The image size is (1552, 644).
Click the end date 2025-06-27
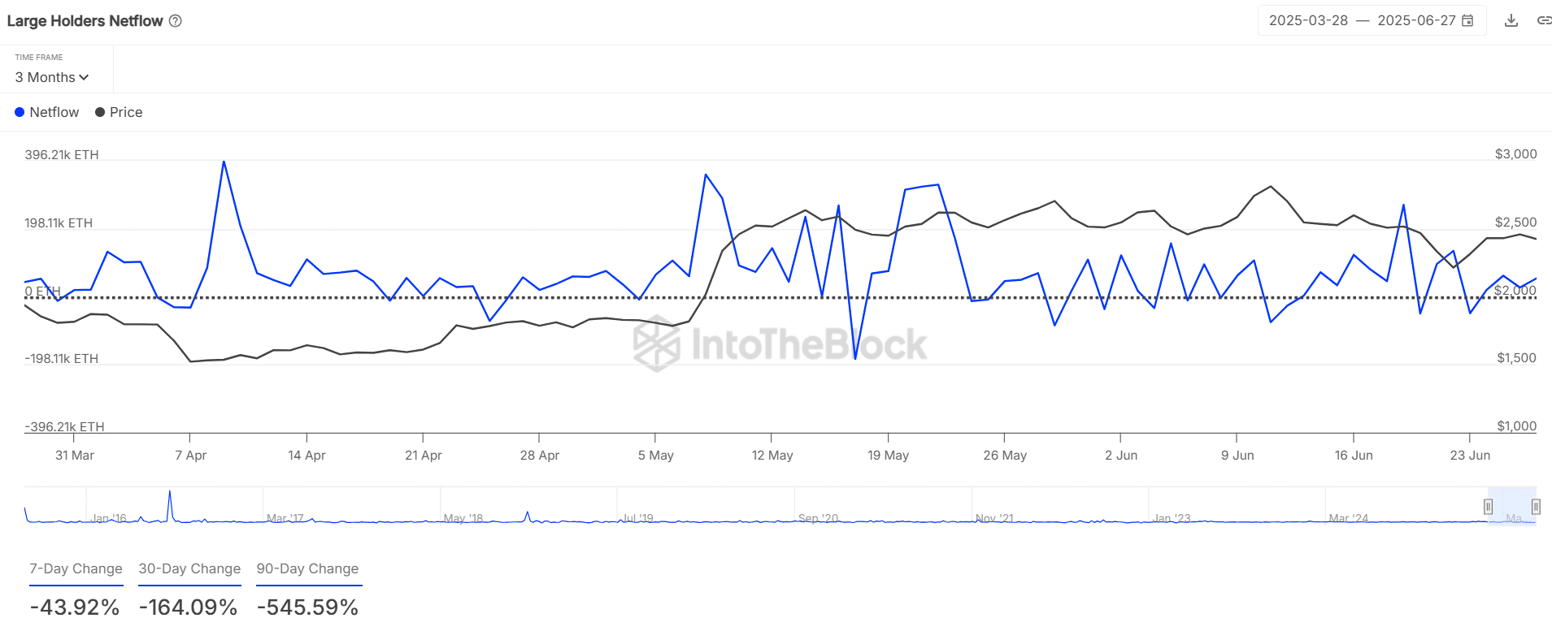1416,21
